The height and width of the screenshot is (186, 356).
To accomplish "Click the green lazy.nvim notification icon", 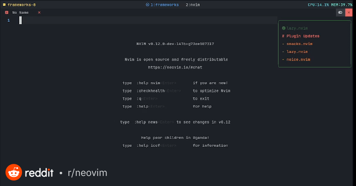I will pos(284,28).
